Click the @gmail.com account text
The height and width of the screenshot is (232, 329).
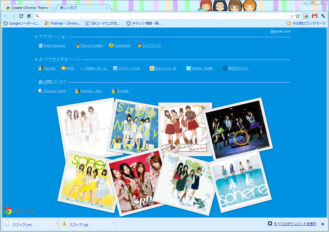[280, 31]
